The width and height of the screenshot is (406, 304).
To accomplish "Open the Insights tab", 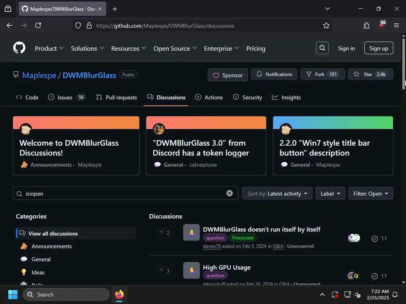I will 286,97.
